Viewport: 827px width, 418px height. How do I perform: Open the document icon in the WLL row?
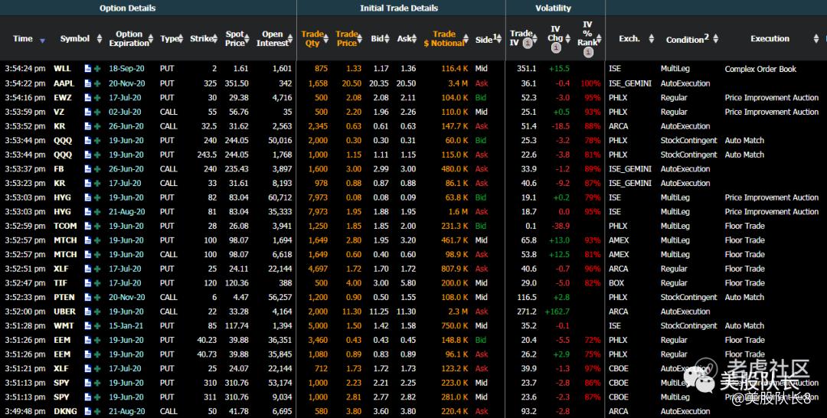87,69
